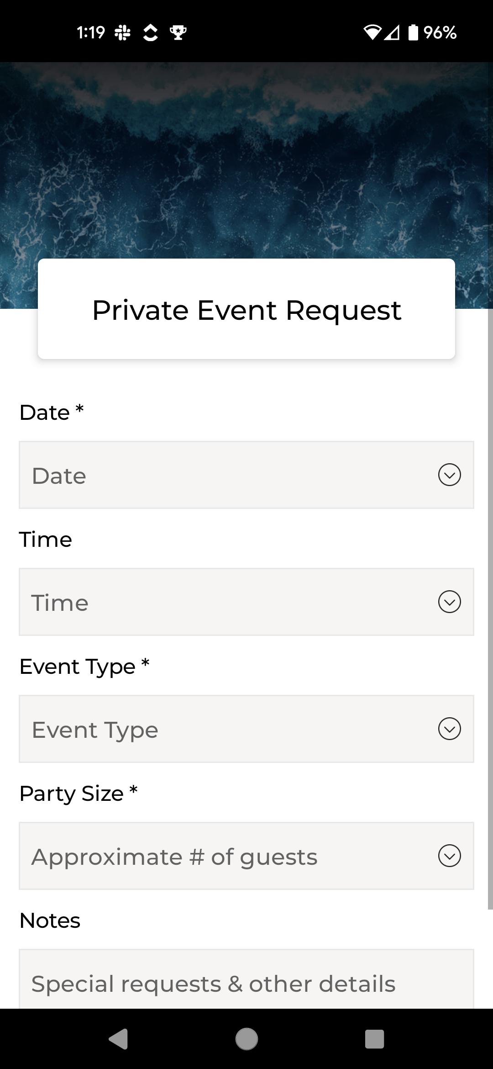
Task: Tap the trophy notification icon
Action: click(178, 32)
